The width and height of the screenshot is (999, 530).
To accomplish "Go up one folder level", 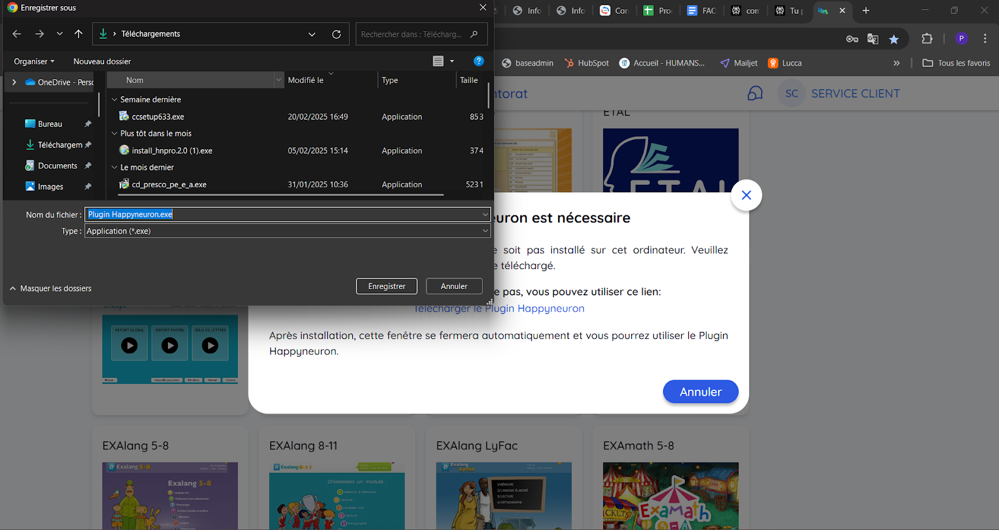I will (78, 34).
